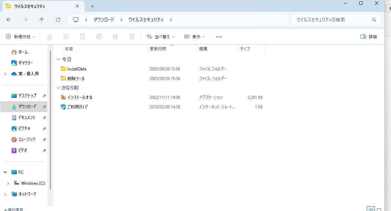The height and width of the screenshot is (211, 391).
Task: Click the Delete trash can icon
Action: (132, 37)
